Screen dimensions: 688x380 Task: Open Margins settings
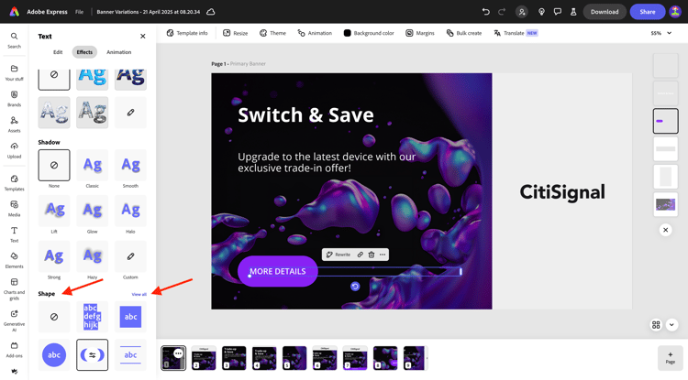tap(420, 33)
